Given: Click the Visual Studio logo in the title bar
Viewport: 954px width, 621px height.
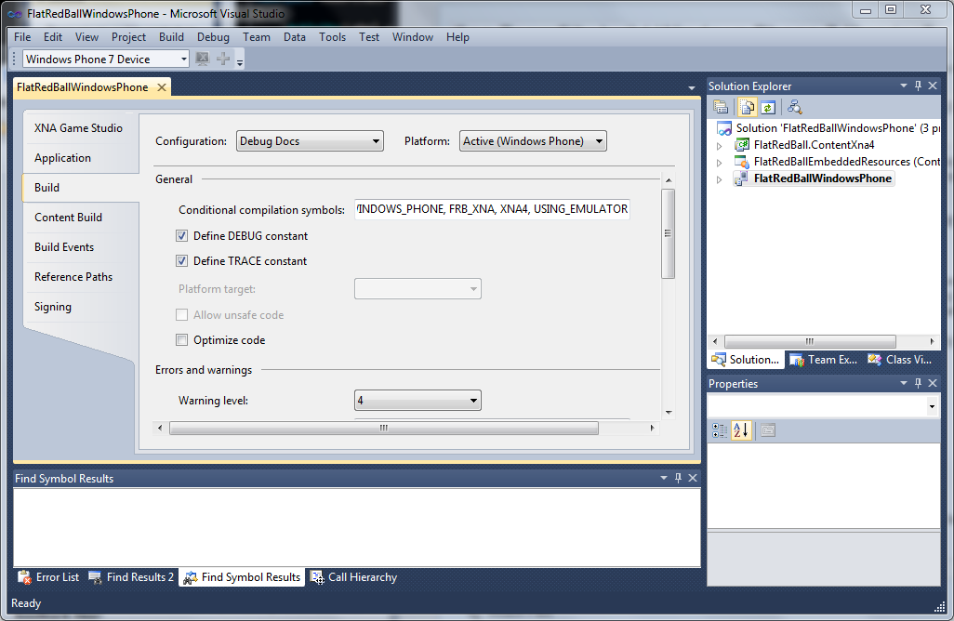Looking at the screenshot, I should 15,13.
